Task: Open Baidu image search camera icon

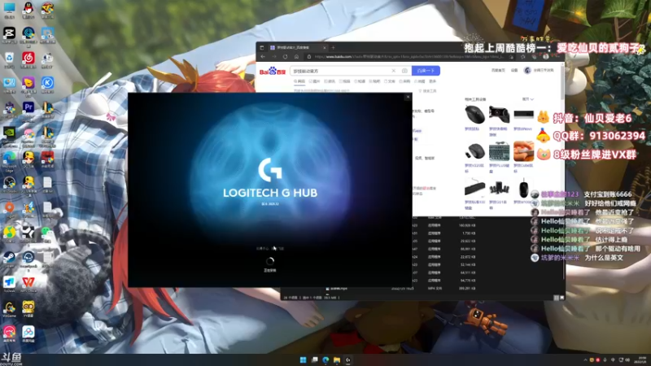Action: pyautogui.click(x=404, y=71)
